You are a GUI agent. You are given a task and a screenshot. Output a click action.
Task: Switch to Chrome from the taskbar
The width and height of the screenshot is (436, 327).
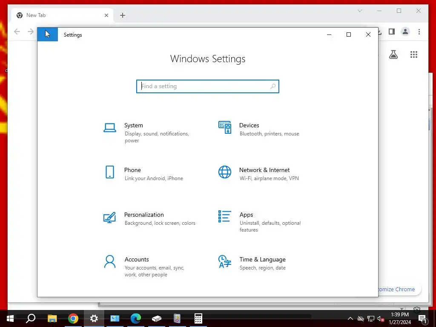(x=73, y=318)
